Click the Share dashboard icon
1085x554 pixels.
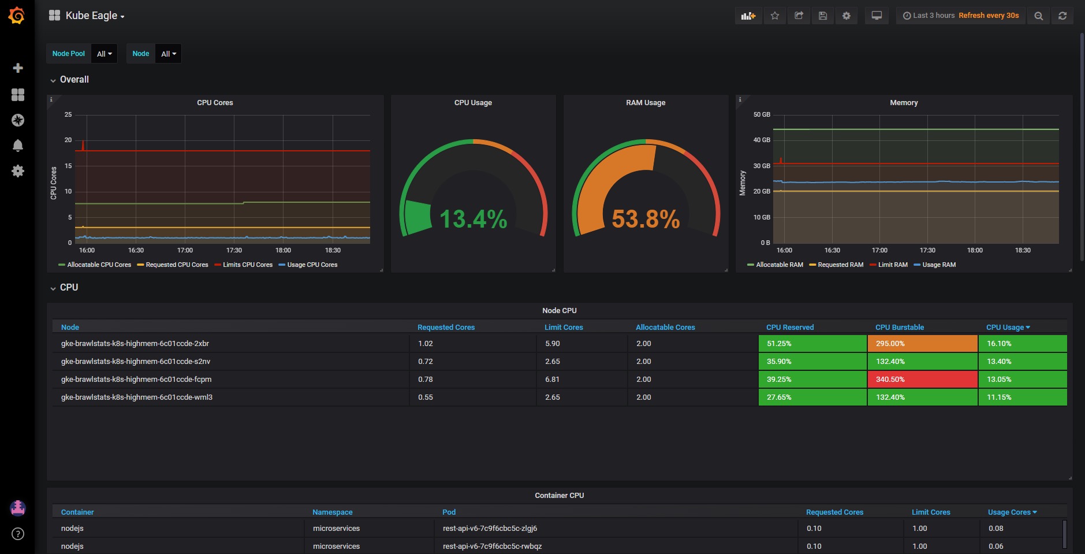point(799,16)
